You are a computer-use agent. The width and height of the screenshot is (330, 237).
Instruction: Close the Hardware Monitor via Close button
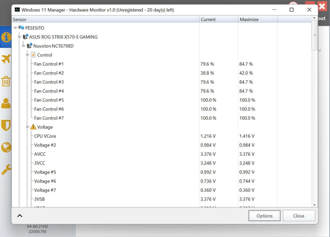[x=299, y=216]
